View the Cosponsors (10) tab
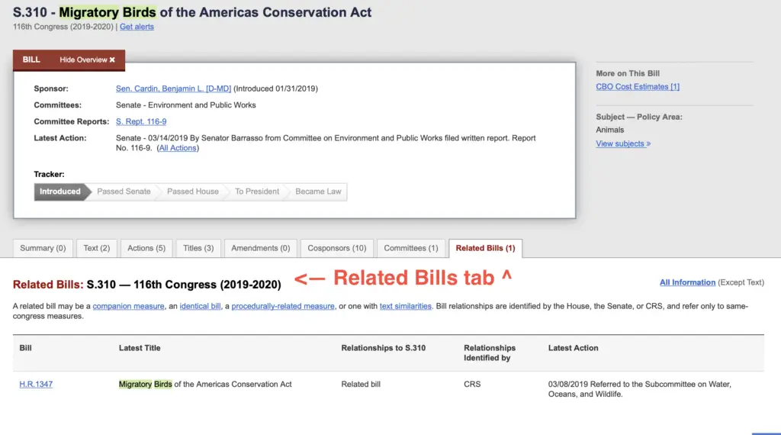Image resolution: width=781 pixels, height=435 pixels. [x=336, y=248]
